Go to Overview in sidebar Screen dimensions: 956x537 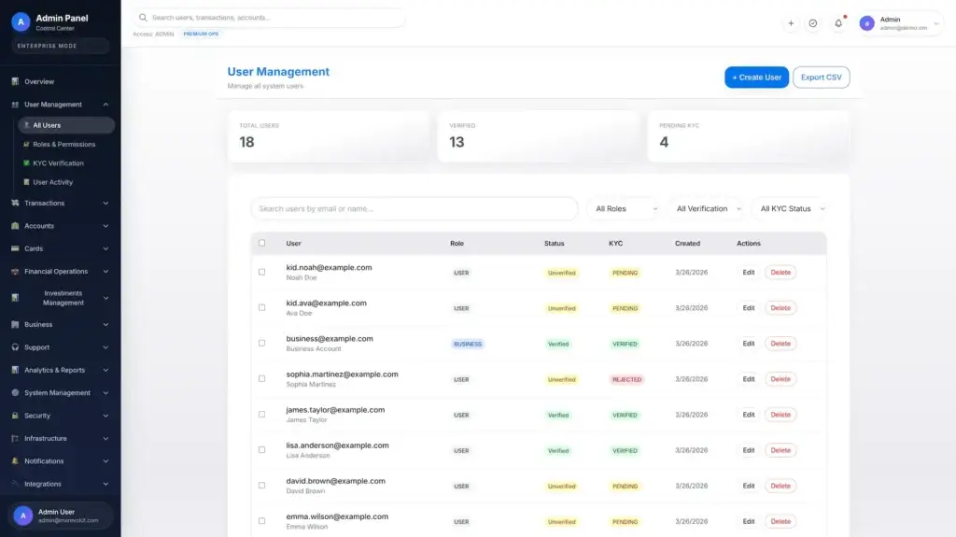[x=61, y=81]
